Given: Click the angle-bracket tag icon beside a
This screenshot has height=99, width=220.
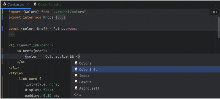Looking at the screenshot, I should click(x=76, y=95).
